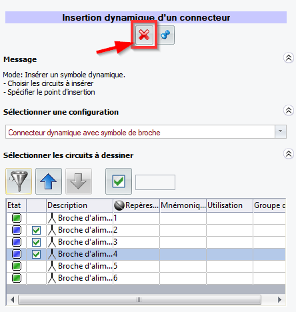296x312 pixels.
Task: Sort by the Description column header
Action: (79, 205)
